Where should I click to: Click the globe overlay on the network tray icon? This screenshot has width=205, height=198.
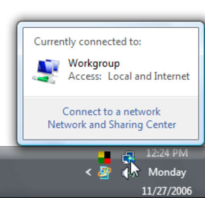tap(131, 159)
